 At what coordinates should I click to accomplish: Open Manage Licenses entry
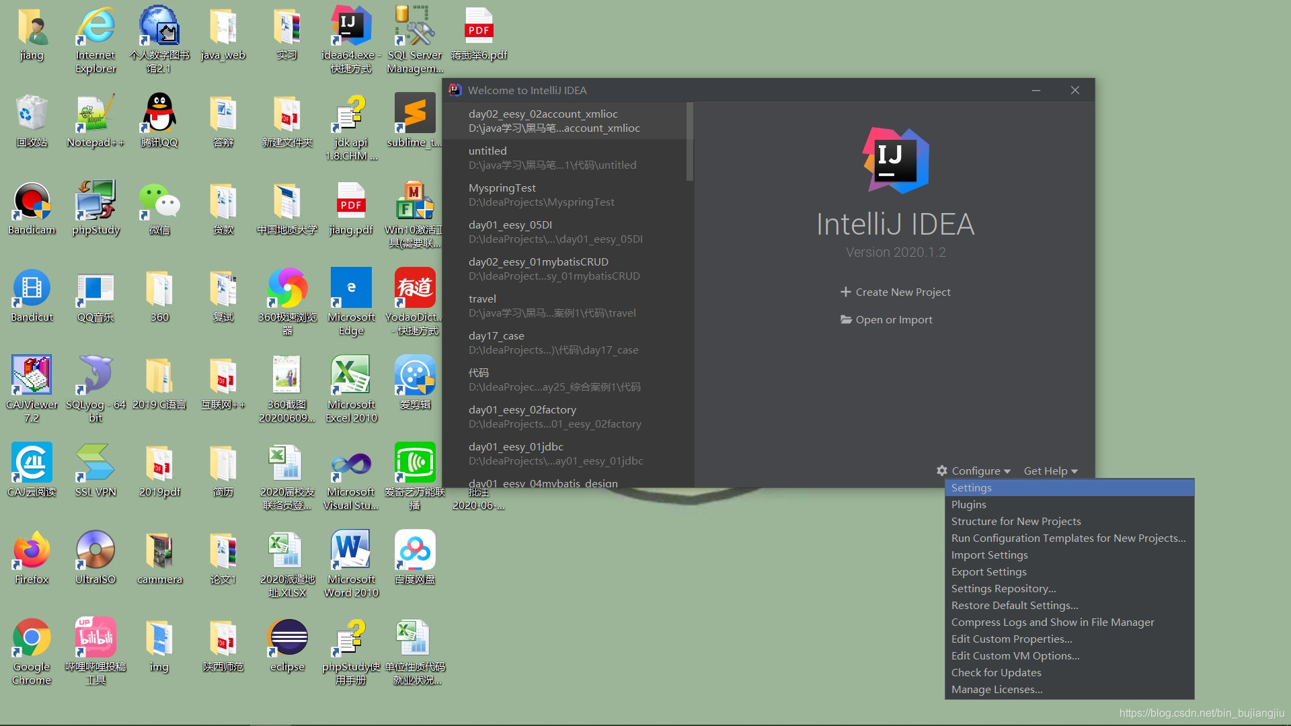1069,689
